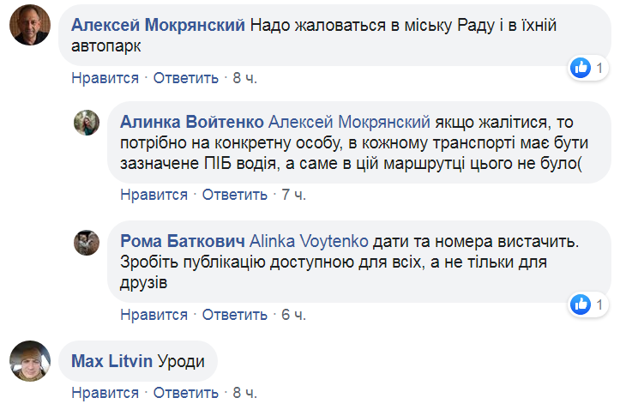Open Алексей Мокрянский author name link
This screenshot has width=620, height=416.
pyautogui.click(x=159, y=26)
